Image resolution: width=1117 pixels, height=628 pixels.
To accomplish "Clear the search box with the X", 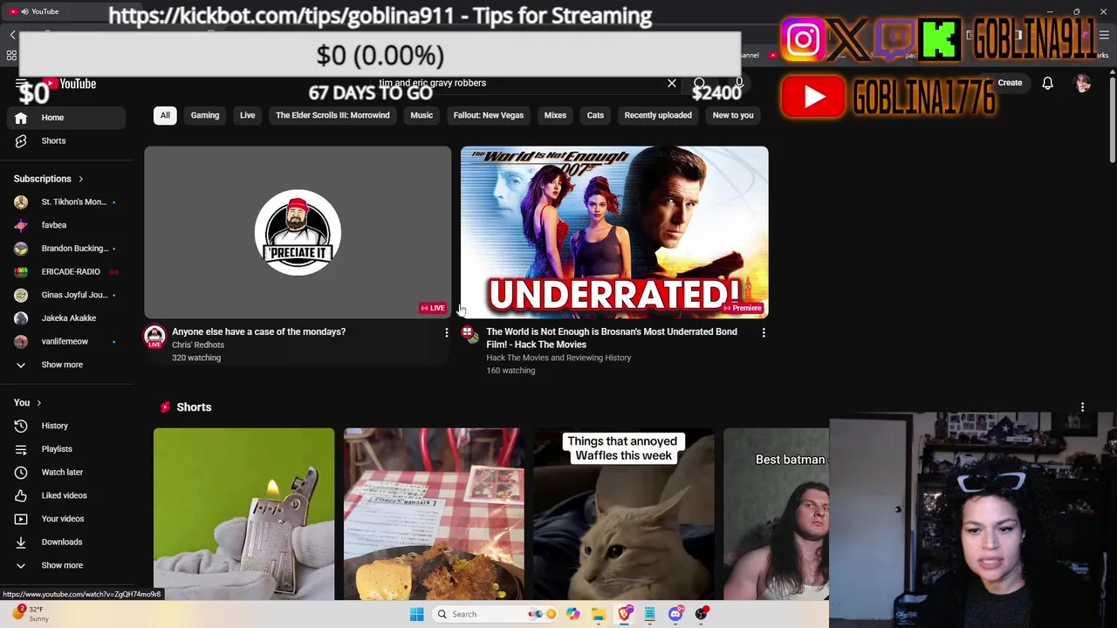I will click(x=672, y=83).
